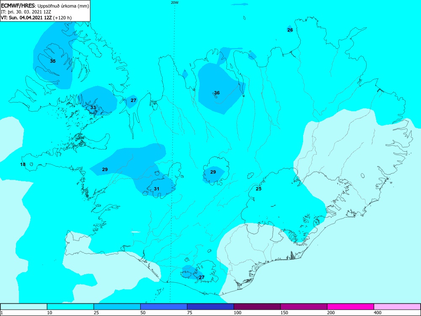Select the IT initialization time line
This screenshot has width=421, height=316.
(26, 12)
